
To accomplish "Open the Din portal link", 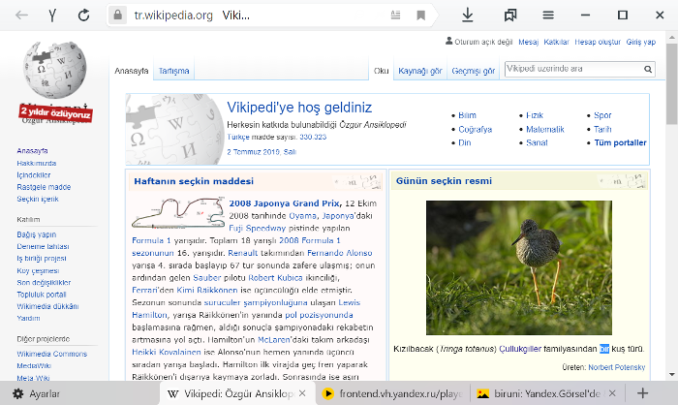I will point(464,142).
